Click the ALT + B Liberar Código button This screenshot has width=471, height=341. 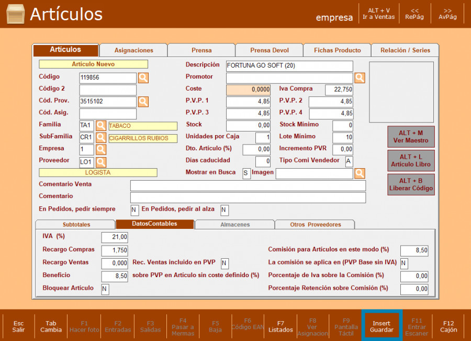click(411, 185)
